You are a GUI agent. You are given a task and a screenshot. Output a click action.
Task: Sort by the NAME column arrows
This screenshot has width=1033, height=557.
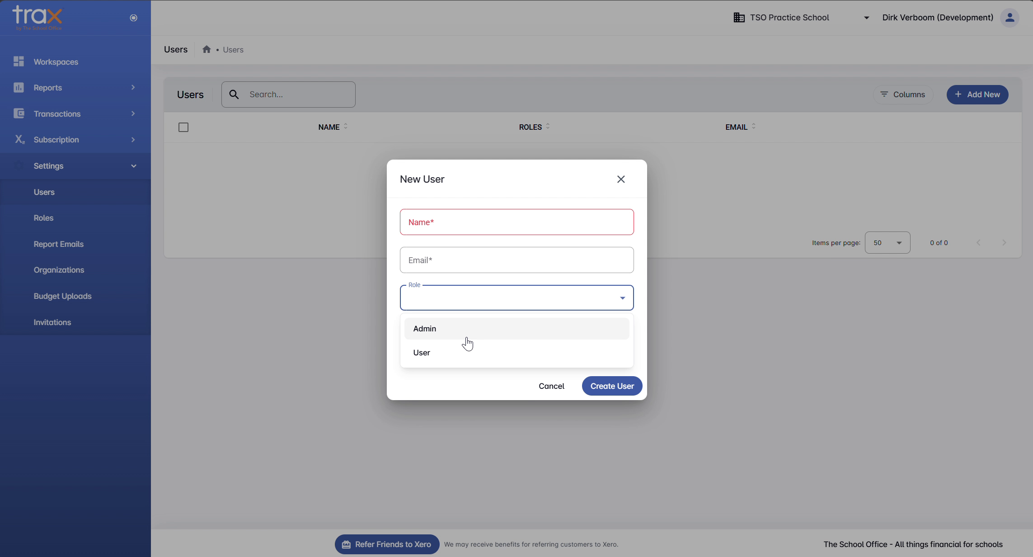tap(346, 127)
